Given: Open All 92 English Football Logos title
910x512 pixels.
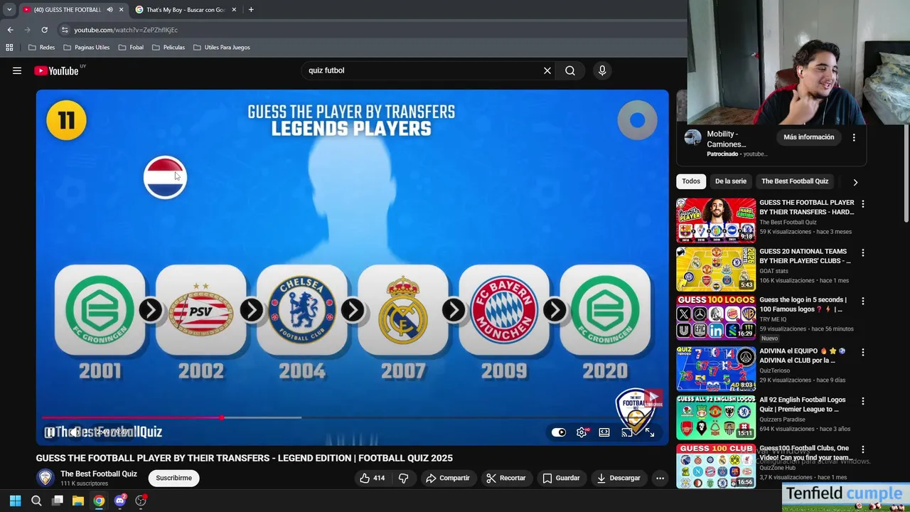Looking at the screenshot, I should [x=803, y=405].
